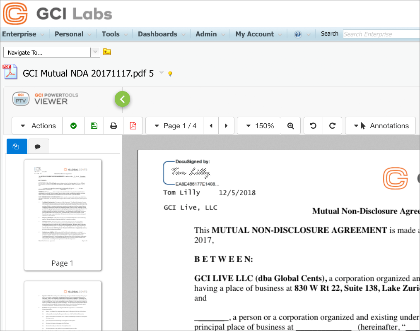Click the Search label link
This screenshot has height=331, width=420.
329,34
